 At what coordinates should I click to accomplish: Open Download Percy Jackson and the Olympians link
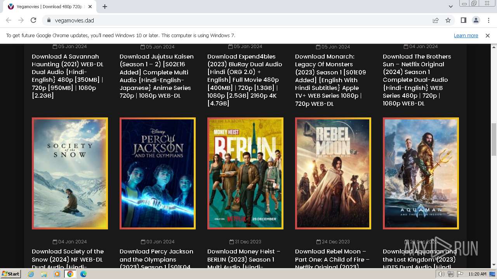157,259
